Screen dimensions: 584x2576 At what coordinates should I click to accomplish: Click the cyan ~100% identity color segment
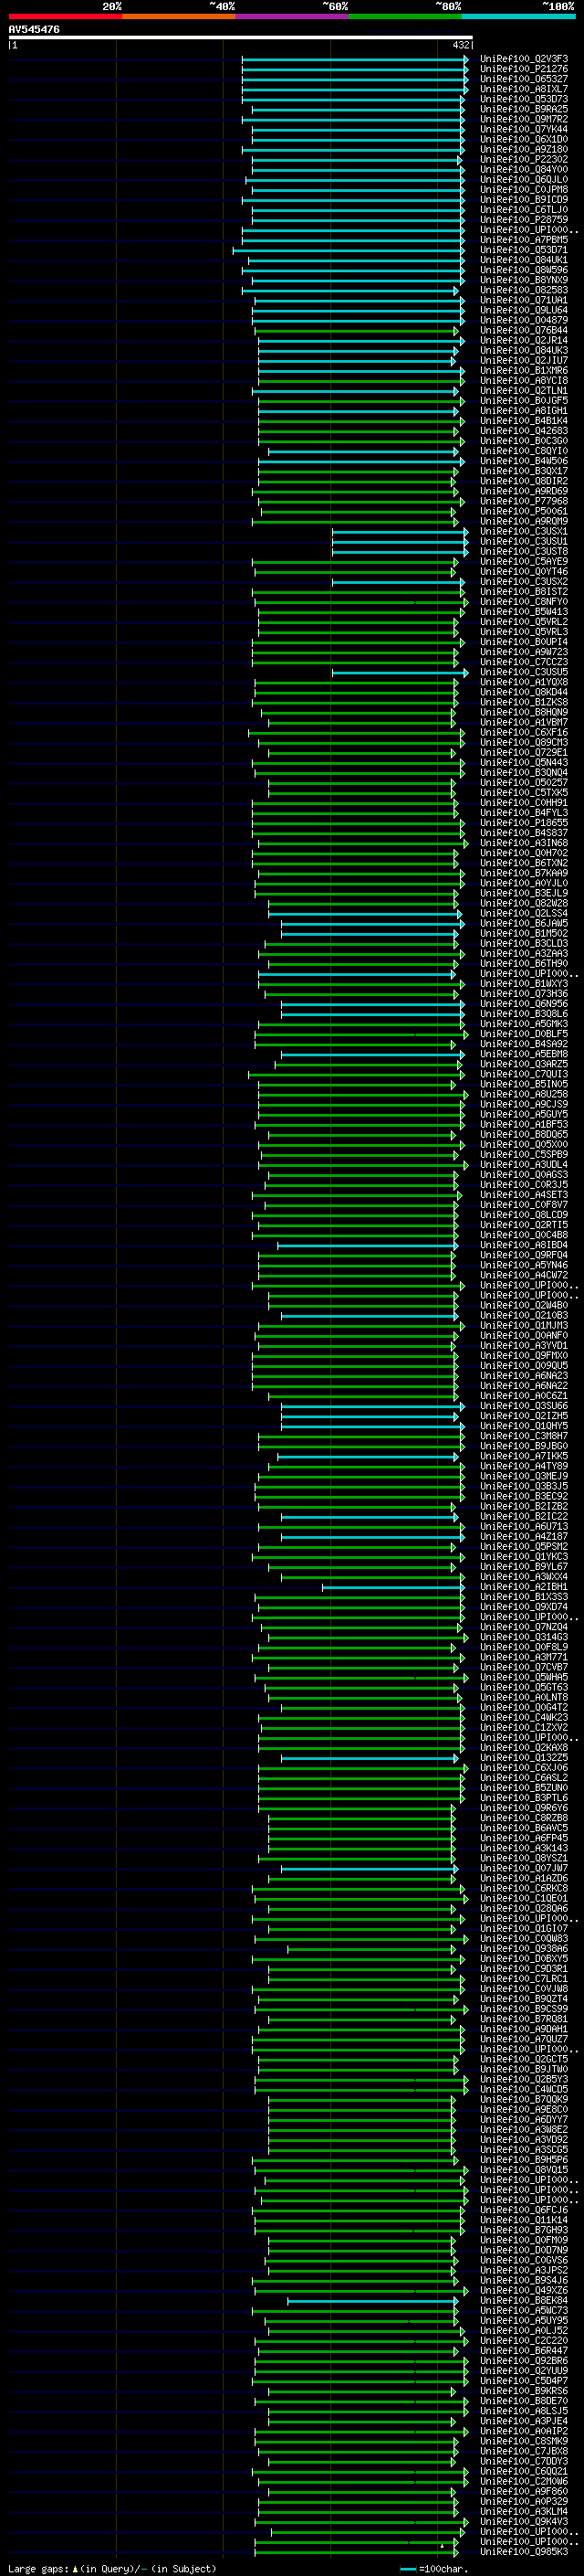518,16
